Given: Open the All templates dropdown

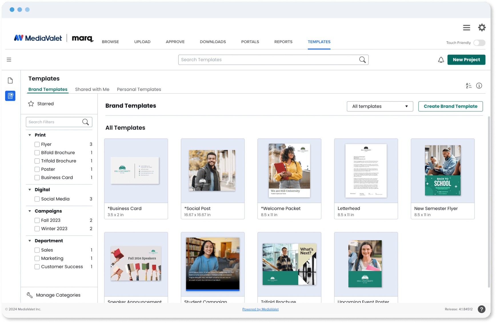Looking at the screenshot, I should (x=380, y=106).
